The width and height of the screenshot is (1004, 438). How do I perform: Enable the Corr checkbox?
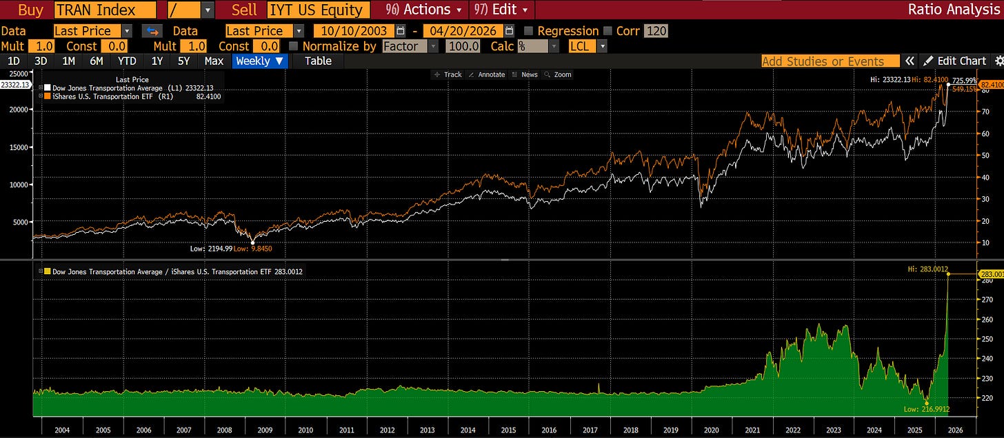(x=608, y=31)
